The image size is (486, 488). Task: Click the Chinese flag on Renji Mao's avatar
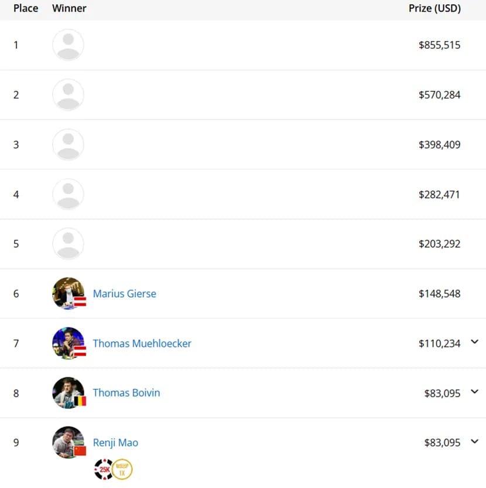click(x=80, y=451)
